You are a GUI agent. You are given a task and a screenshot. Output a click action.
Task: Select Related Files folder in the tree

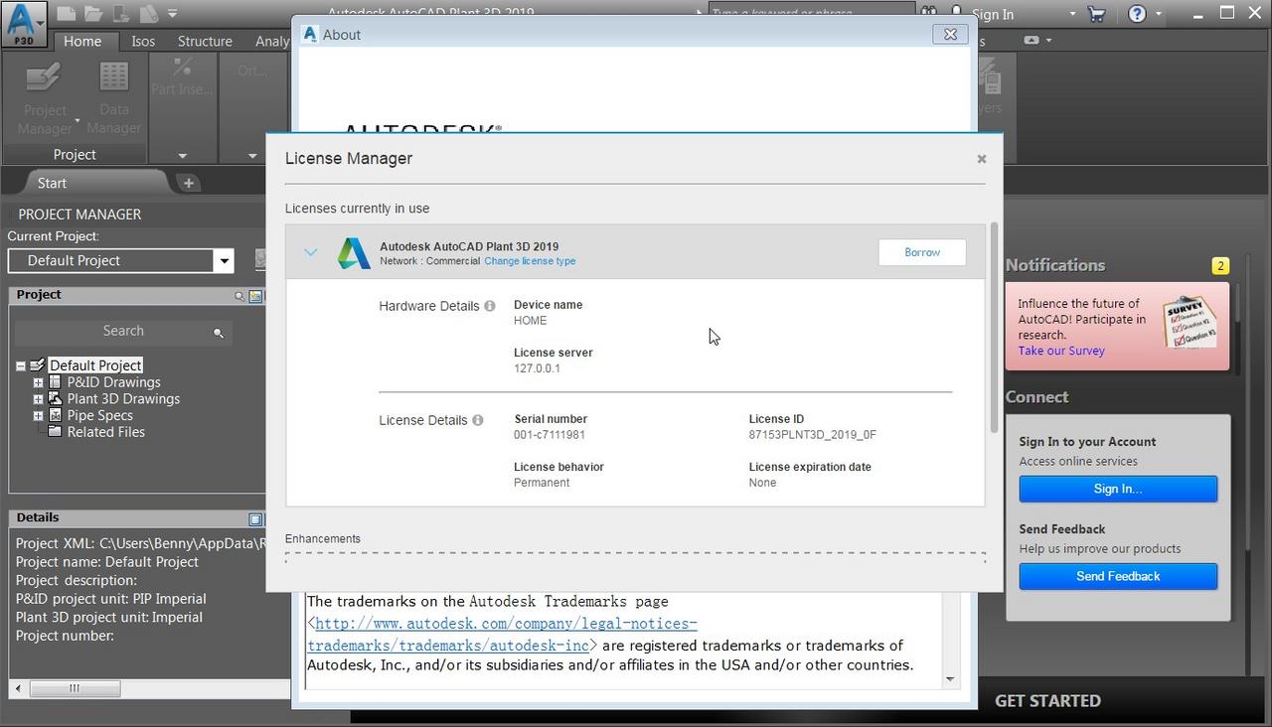click(105, 432)
